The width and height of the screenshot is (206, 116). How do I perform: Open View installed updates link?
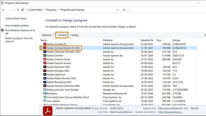[x=17, y=26]
